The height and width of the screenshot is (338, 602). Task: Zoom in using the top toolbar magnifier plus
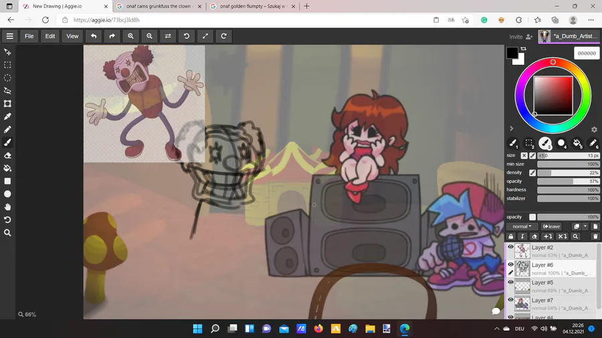[130, 36]
